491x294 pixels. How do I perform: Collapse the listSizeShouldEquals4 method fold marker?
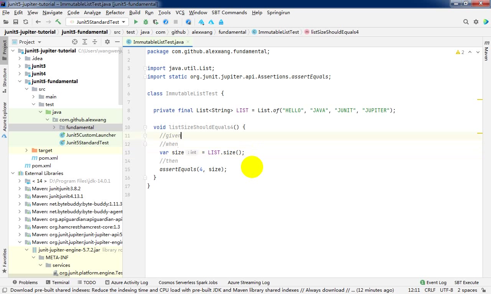click(x=145, y=127)
